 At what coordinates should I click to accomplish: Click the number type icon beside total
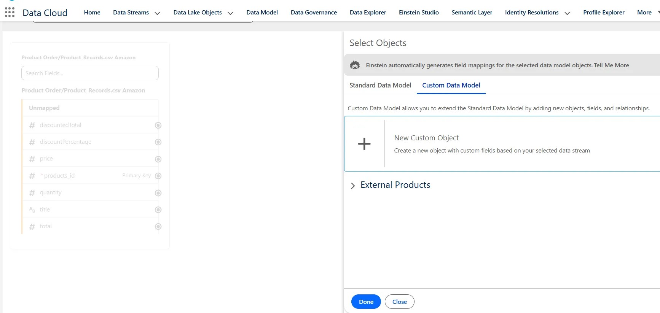coord(32,227)
